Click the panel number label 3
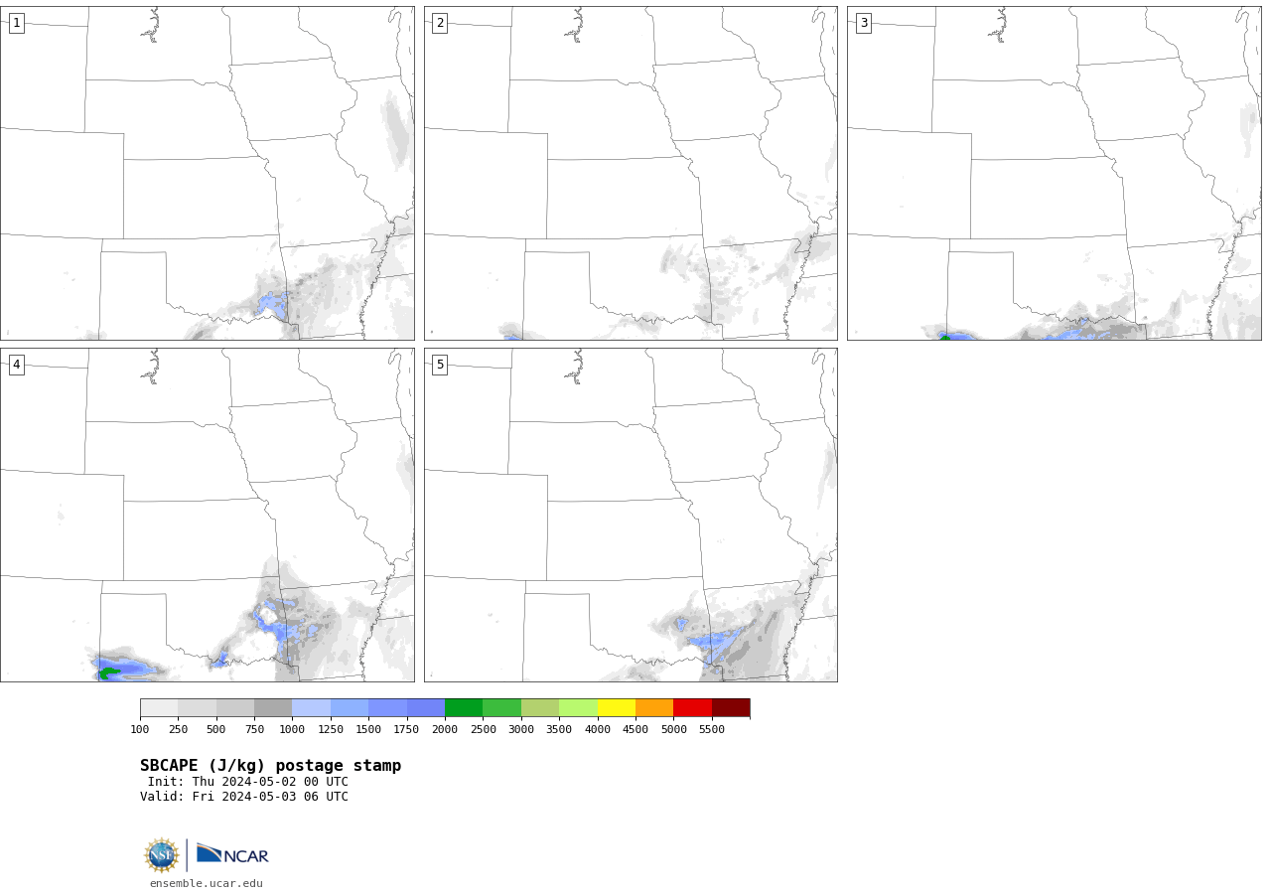Viewport: 1271px width, 895px height. coord(863,23)
